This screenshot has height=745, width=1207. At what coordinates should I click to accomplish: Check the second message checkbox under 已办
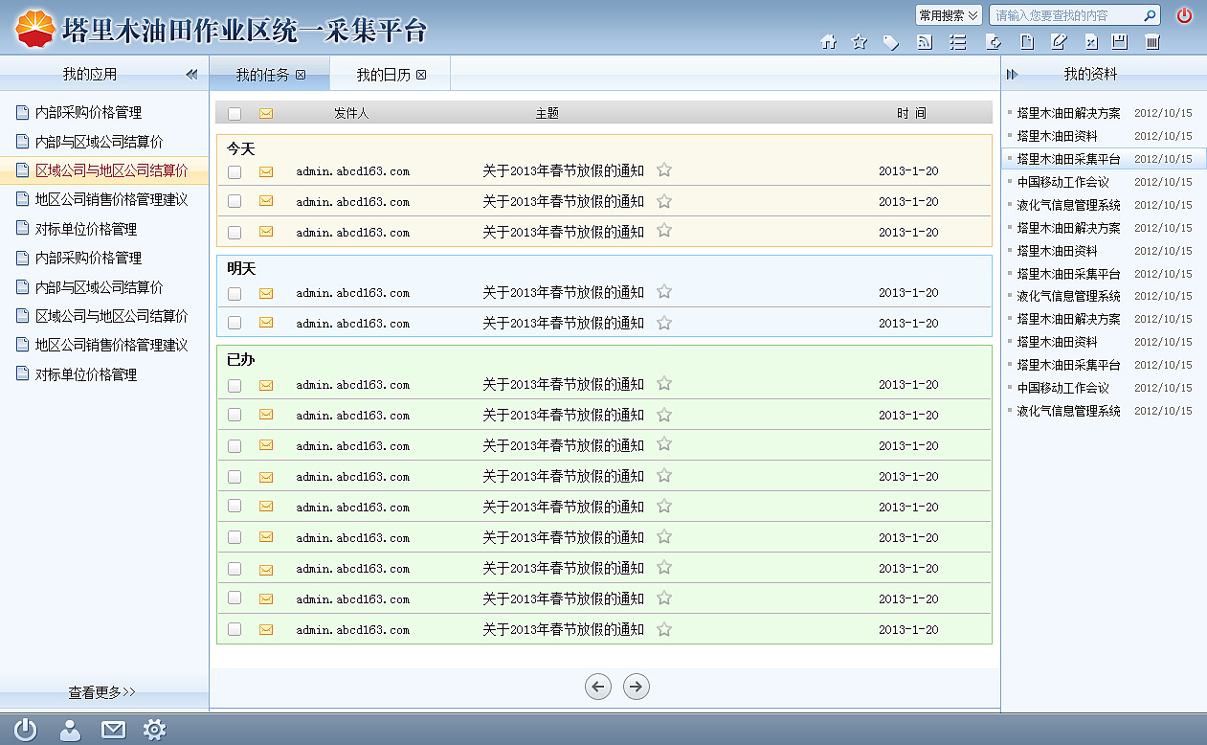(x=235, y=415)
